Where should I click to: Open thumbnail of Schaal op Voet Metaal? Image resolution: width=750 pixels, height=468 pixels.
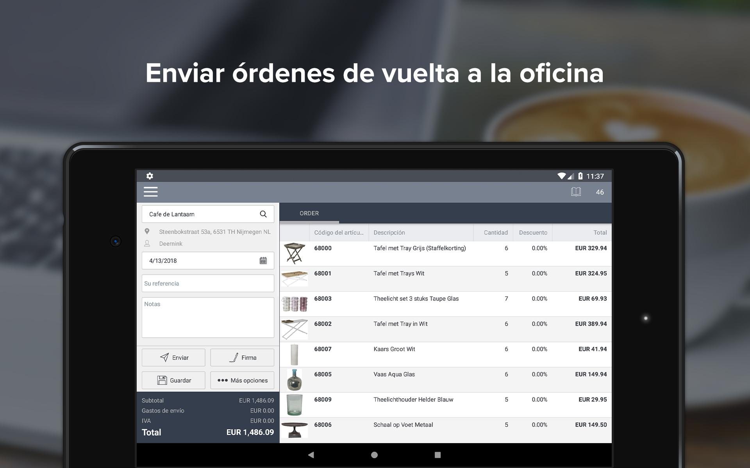pos(295,430)
